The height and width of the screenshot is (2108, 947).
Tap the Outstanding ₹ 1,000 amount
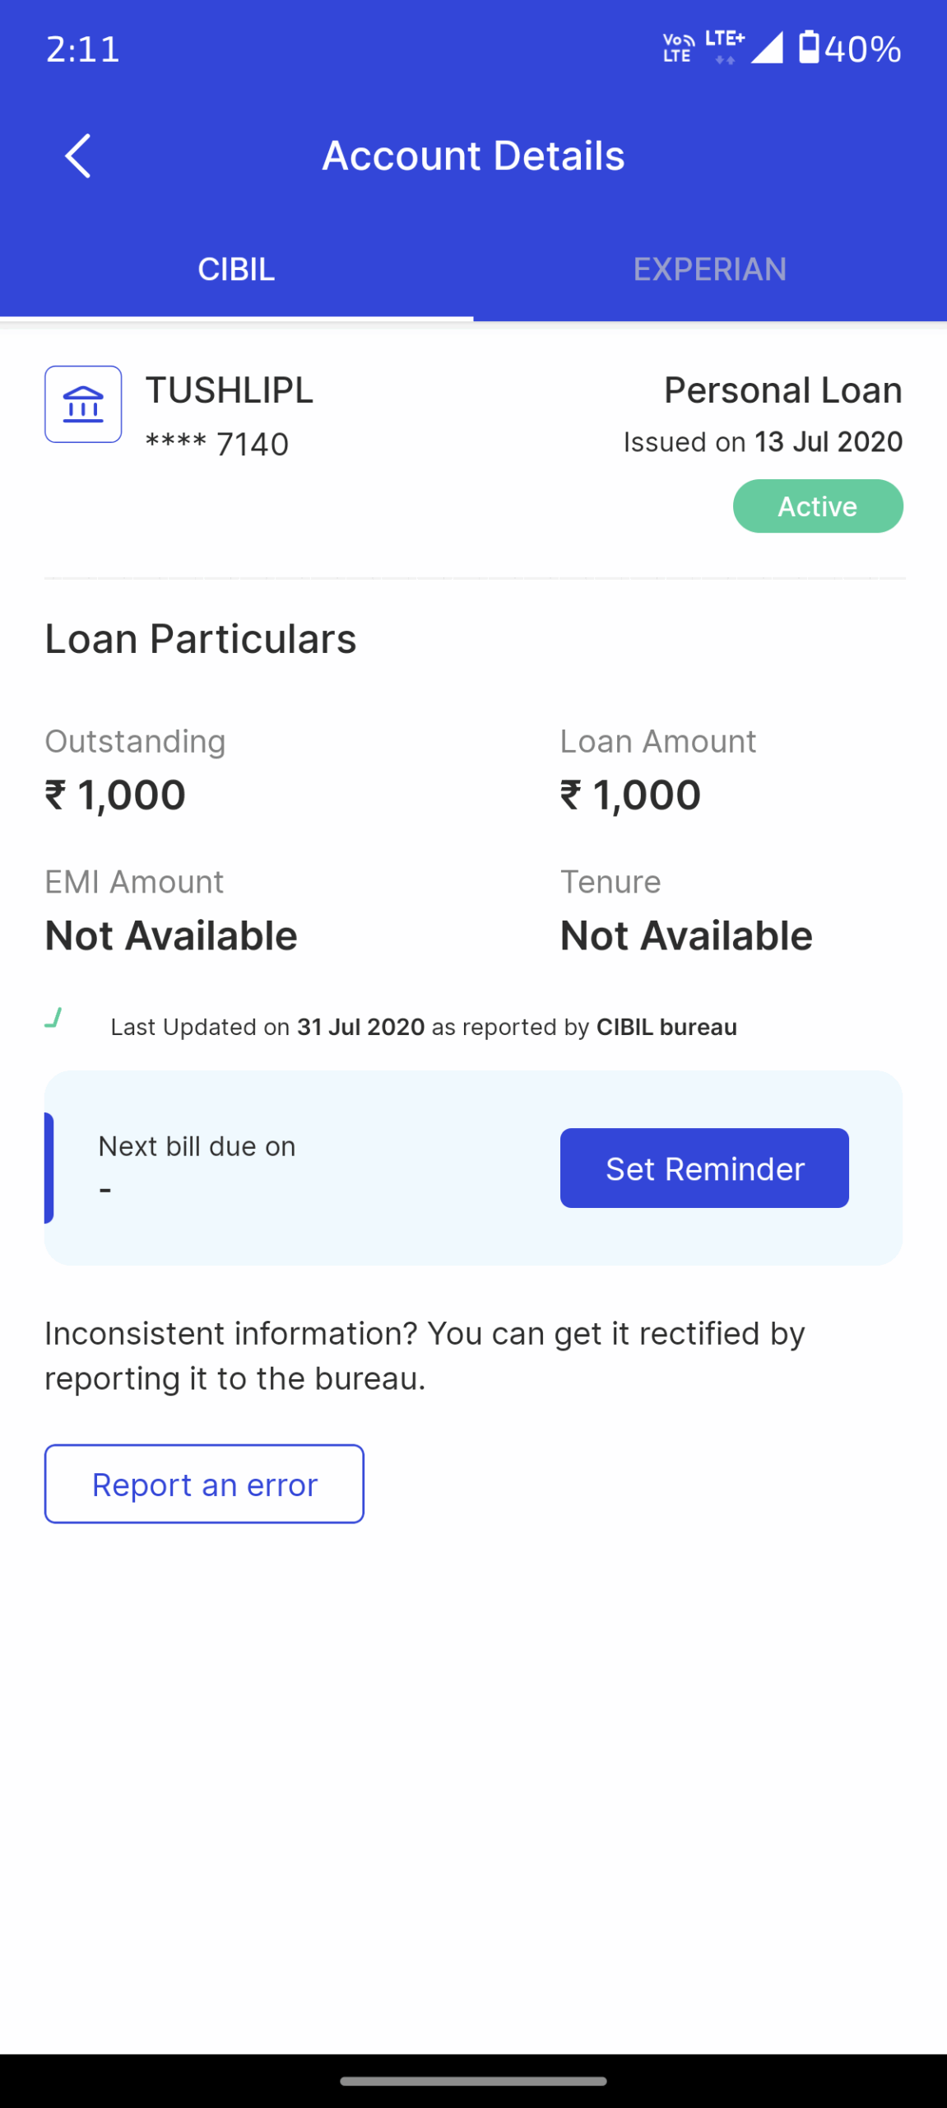click(x=115, y=795)
